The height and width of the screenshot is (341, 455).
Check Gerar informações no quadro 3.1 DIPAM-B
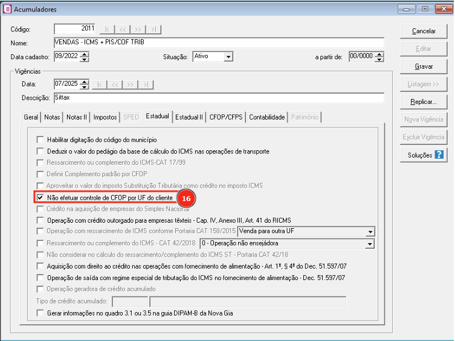pyautogui.click(x=40, y=313)
